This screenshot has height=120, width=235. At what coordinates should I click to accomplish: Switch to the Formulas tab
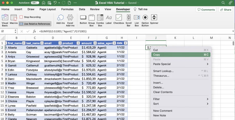pos(67,9)
